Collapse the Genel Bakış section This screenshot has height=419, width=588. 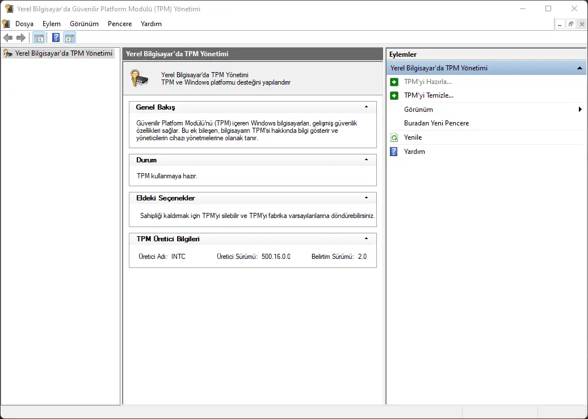point(367,107)
